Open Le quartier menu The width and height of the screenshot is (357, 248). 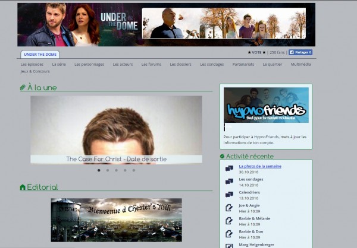point(273,64)
